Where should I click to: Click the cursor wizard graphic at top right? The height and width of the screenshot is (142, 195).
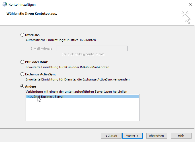[186, 17]
